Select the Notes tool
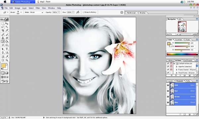This screenshot has height=119, width=199. [x=3, y=57]
